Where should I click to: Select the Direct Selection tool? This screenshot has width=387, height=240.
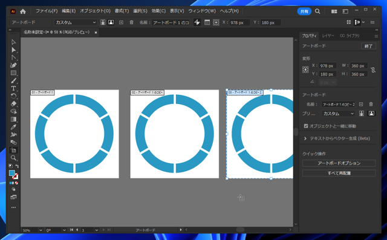click(13, 50)
